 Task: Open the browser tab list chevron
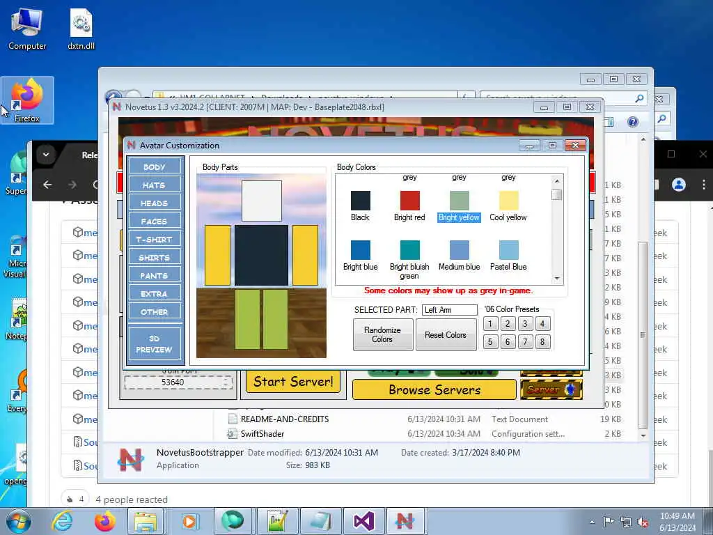point(46,154)
